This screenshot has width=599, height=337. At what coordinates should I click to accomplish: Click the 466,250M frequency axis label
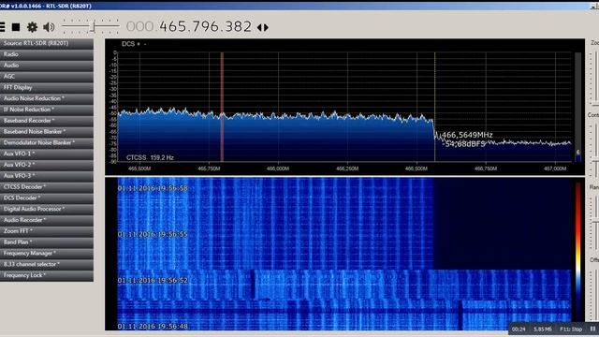[x=347, y=168]
